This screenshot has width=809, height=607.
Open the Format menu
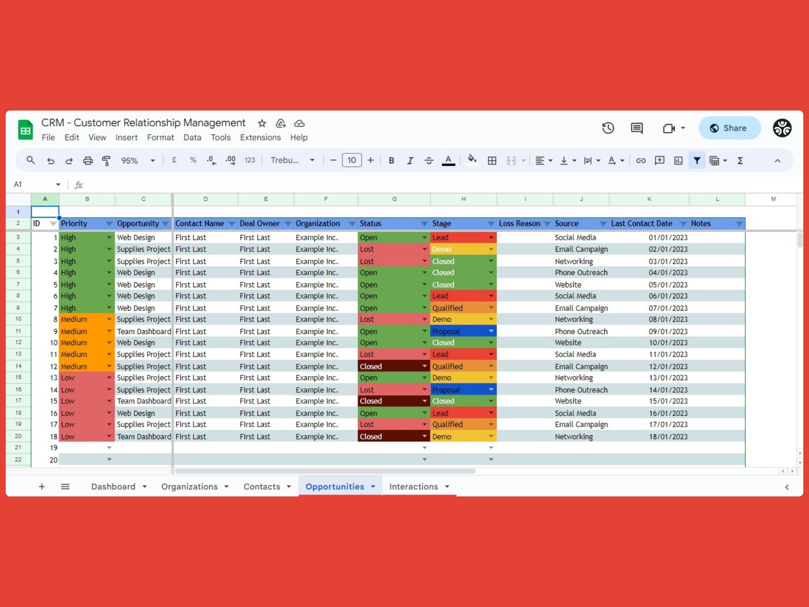pyautogui.click(x=160, y=137)
